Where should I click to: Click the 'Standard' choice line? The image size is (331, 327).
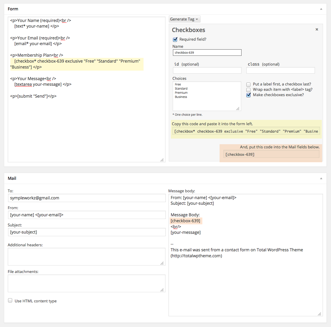coord(181,88)
